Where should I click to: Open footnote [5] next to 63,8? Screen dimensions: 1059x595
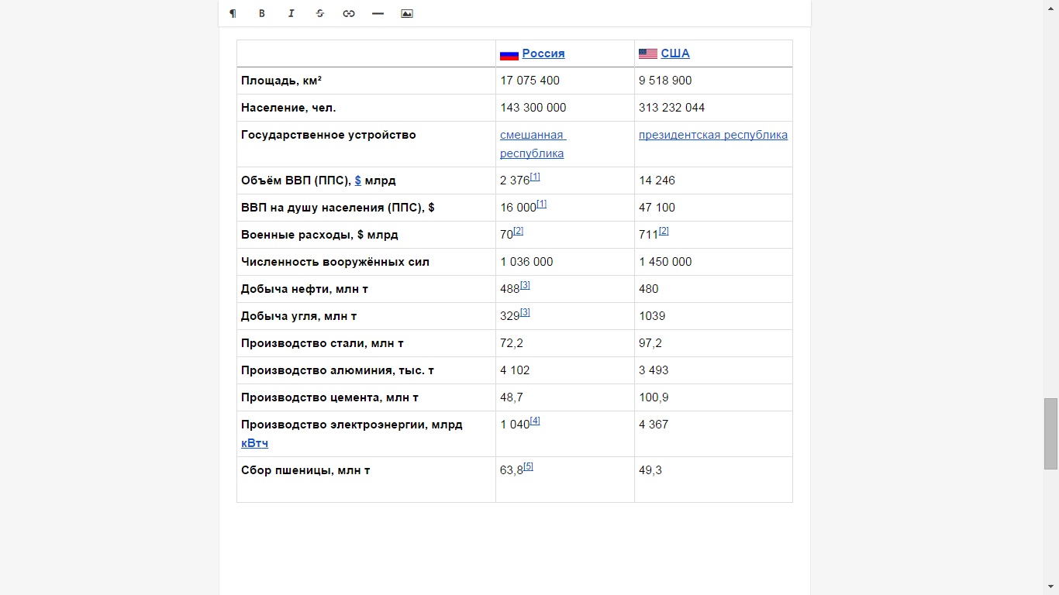pos(529,466)
